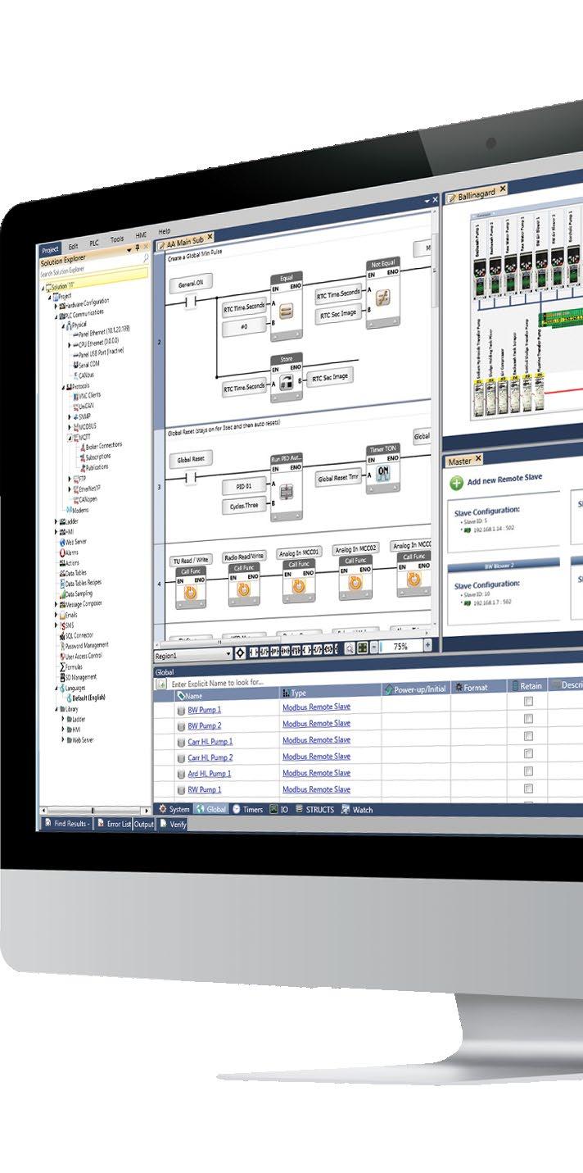Click the Analog In MCC01 Call Func icon

(298, 586)
